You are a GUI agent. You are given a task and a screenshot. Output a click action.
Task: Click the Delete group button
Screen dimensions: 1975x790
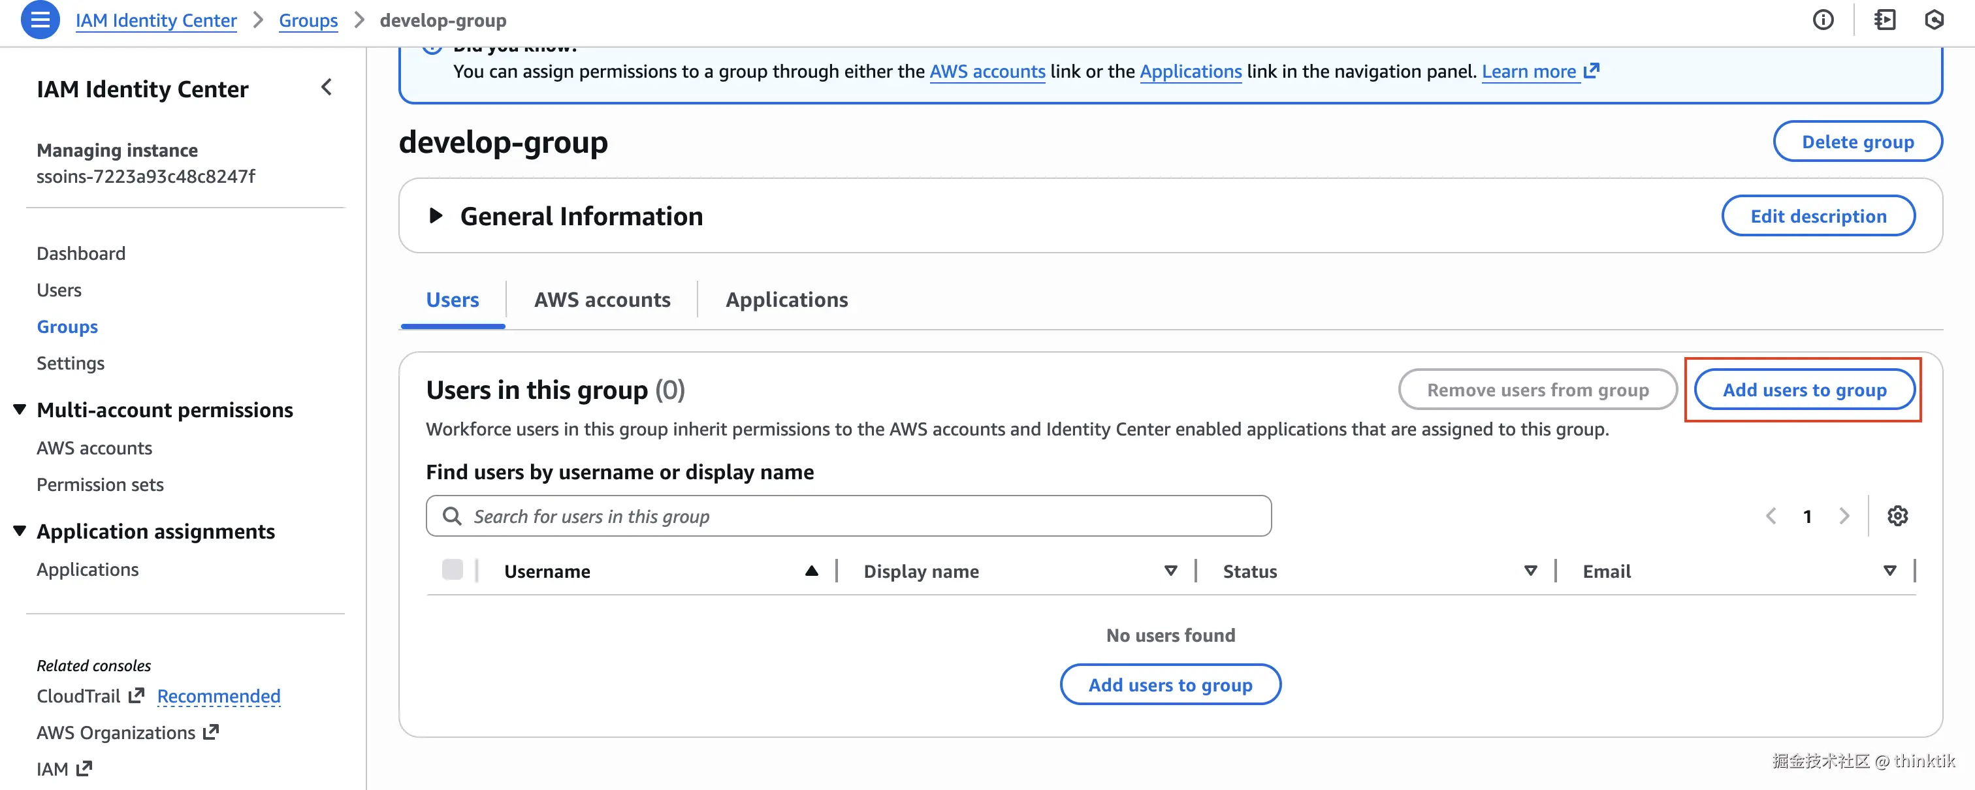coord(1857,142)
